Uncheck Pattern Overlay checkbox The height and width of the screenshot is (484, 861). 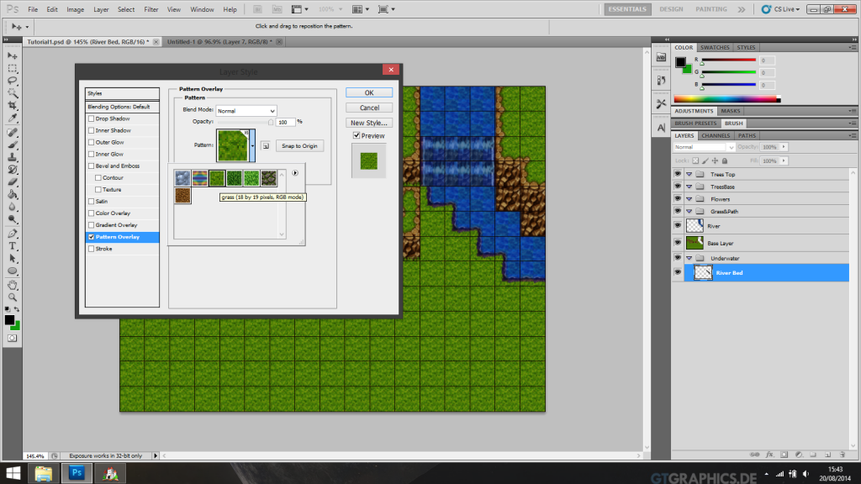click(x=91, y=237)
